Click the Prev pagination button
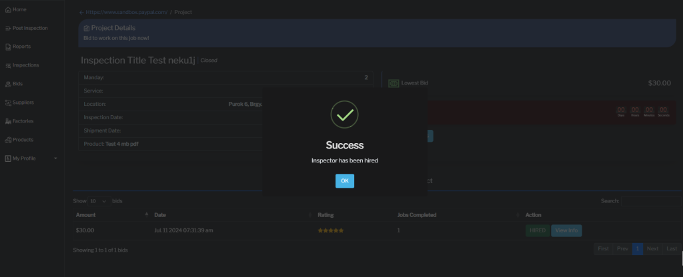Screen dimensions: 683x277 (622, 249)
